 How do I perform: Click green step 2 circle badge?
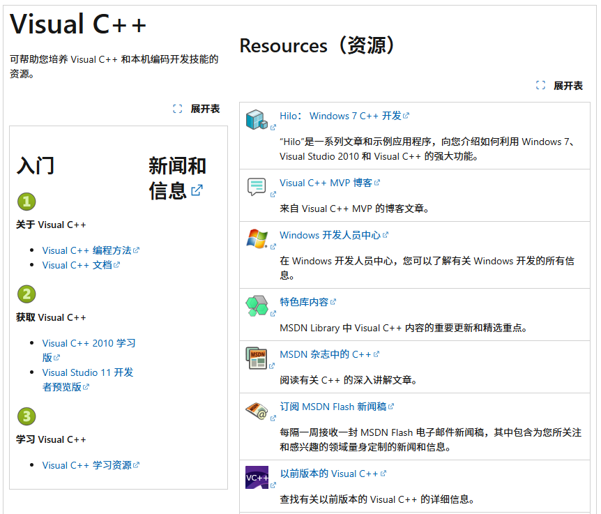[26, 294]
